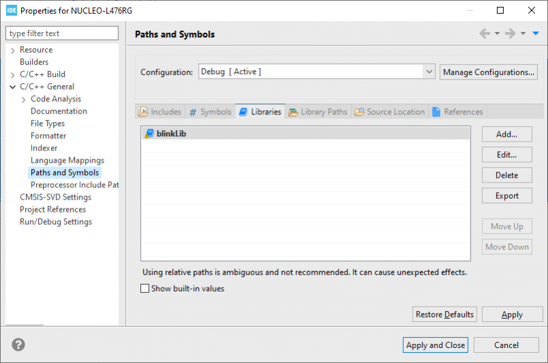Click the back navigation arrow icon
The image size is (548, 363).
coord(485,33)
